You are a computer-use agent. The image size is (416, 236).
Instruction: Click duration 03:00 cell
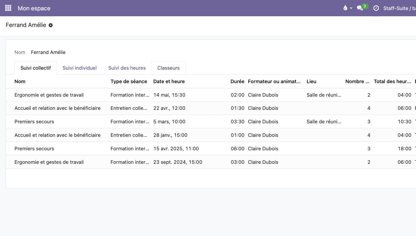pyautogui.click(x=238, y=162)
